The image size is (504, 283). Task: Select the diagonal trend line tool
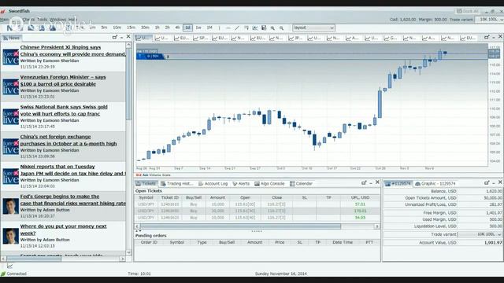(237, 28)
